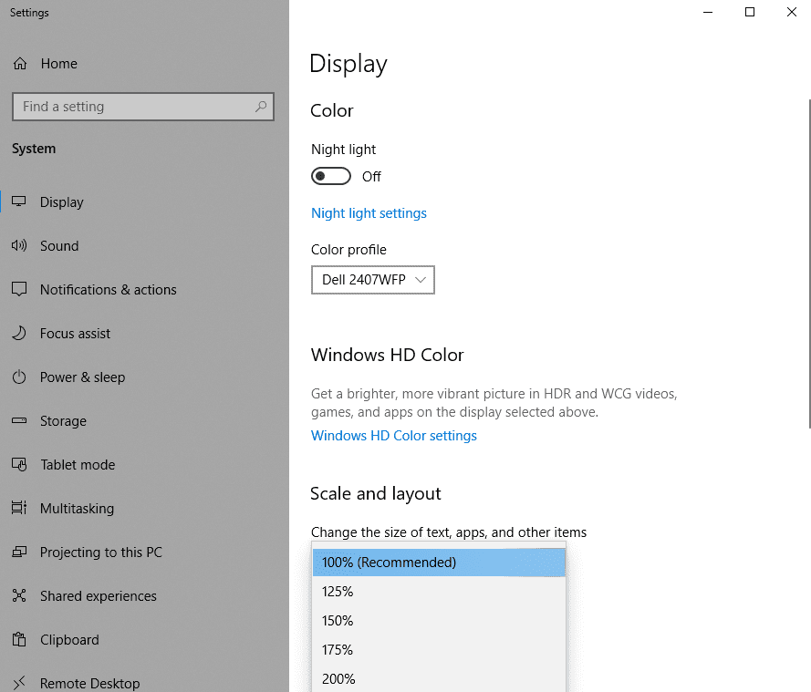This screenshot has height=692, width=811.
Task: Go to Storage settings
Action: tap(63, 421)
